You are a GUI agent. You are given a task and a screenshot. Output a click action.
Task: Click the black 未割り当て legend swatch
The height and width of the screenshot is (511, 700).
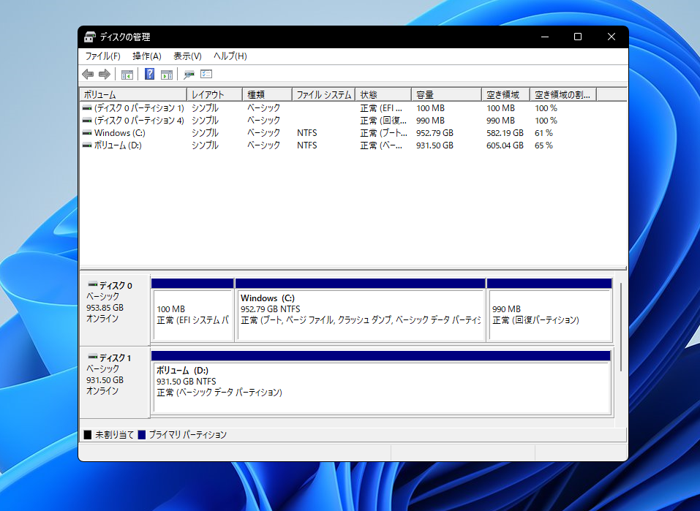[88, 435]
